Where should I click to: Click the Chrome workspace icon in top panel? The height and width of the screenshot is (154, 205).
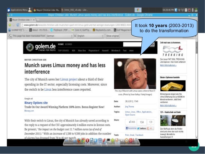138,10
